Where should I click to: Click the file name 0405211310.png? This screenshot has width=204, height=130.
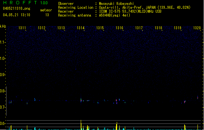[x=17, y=8]
